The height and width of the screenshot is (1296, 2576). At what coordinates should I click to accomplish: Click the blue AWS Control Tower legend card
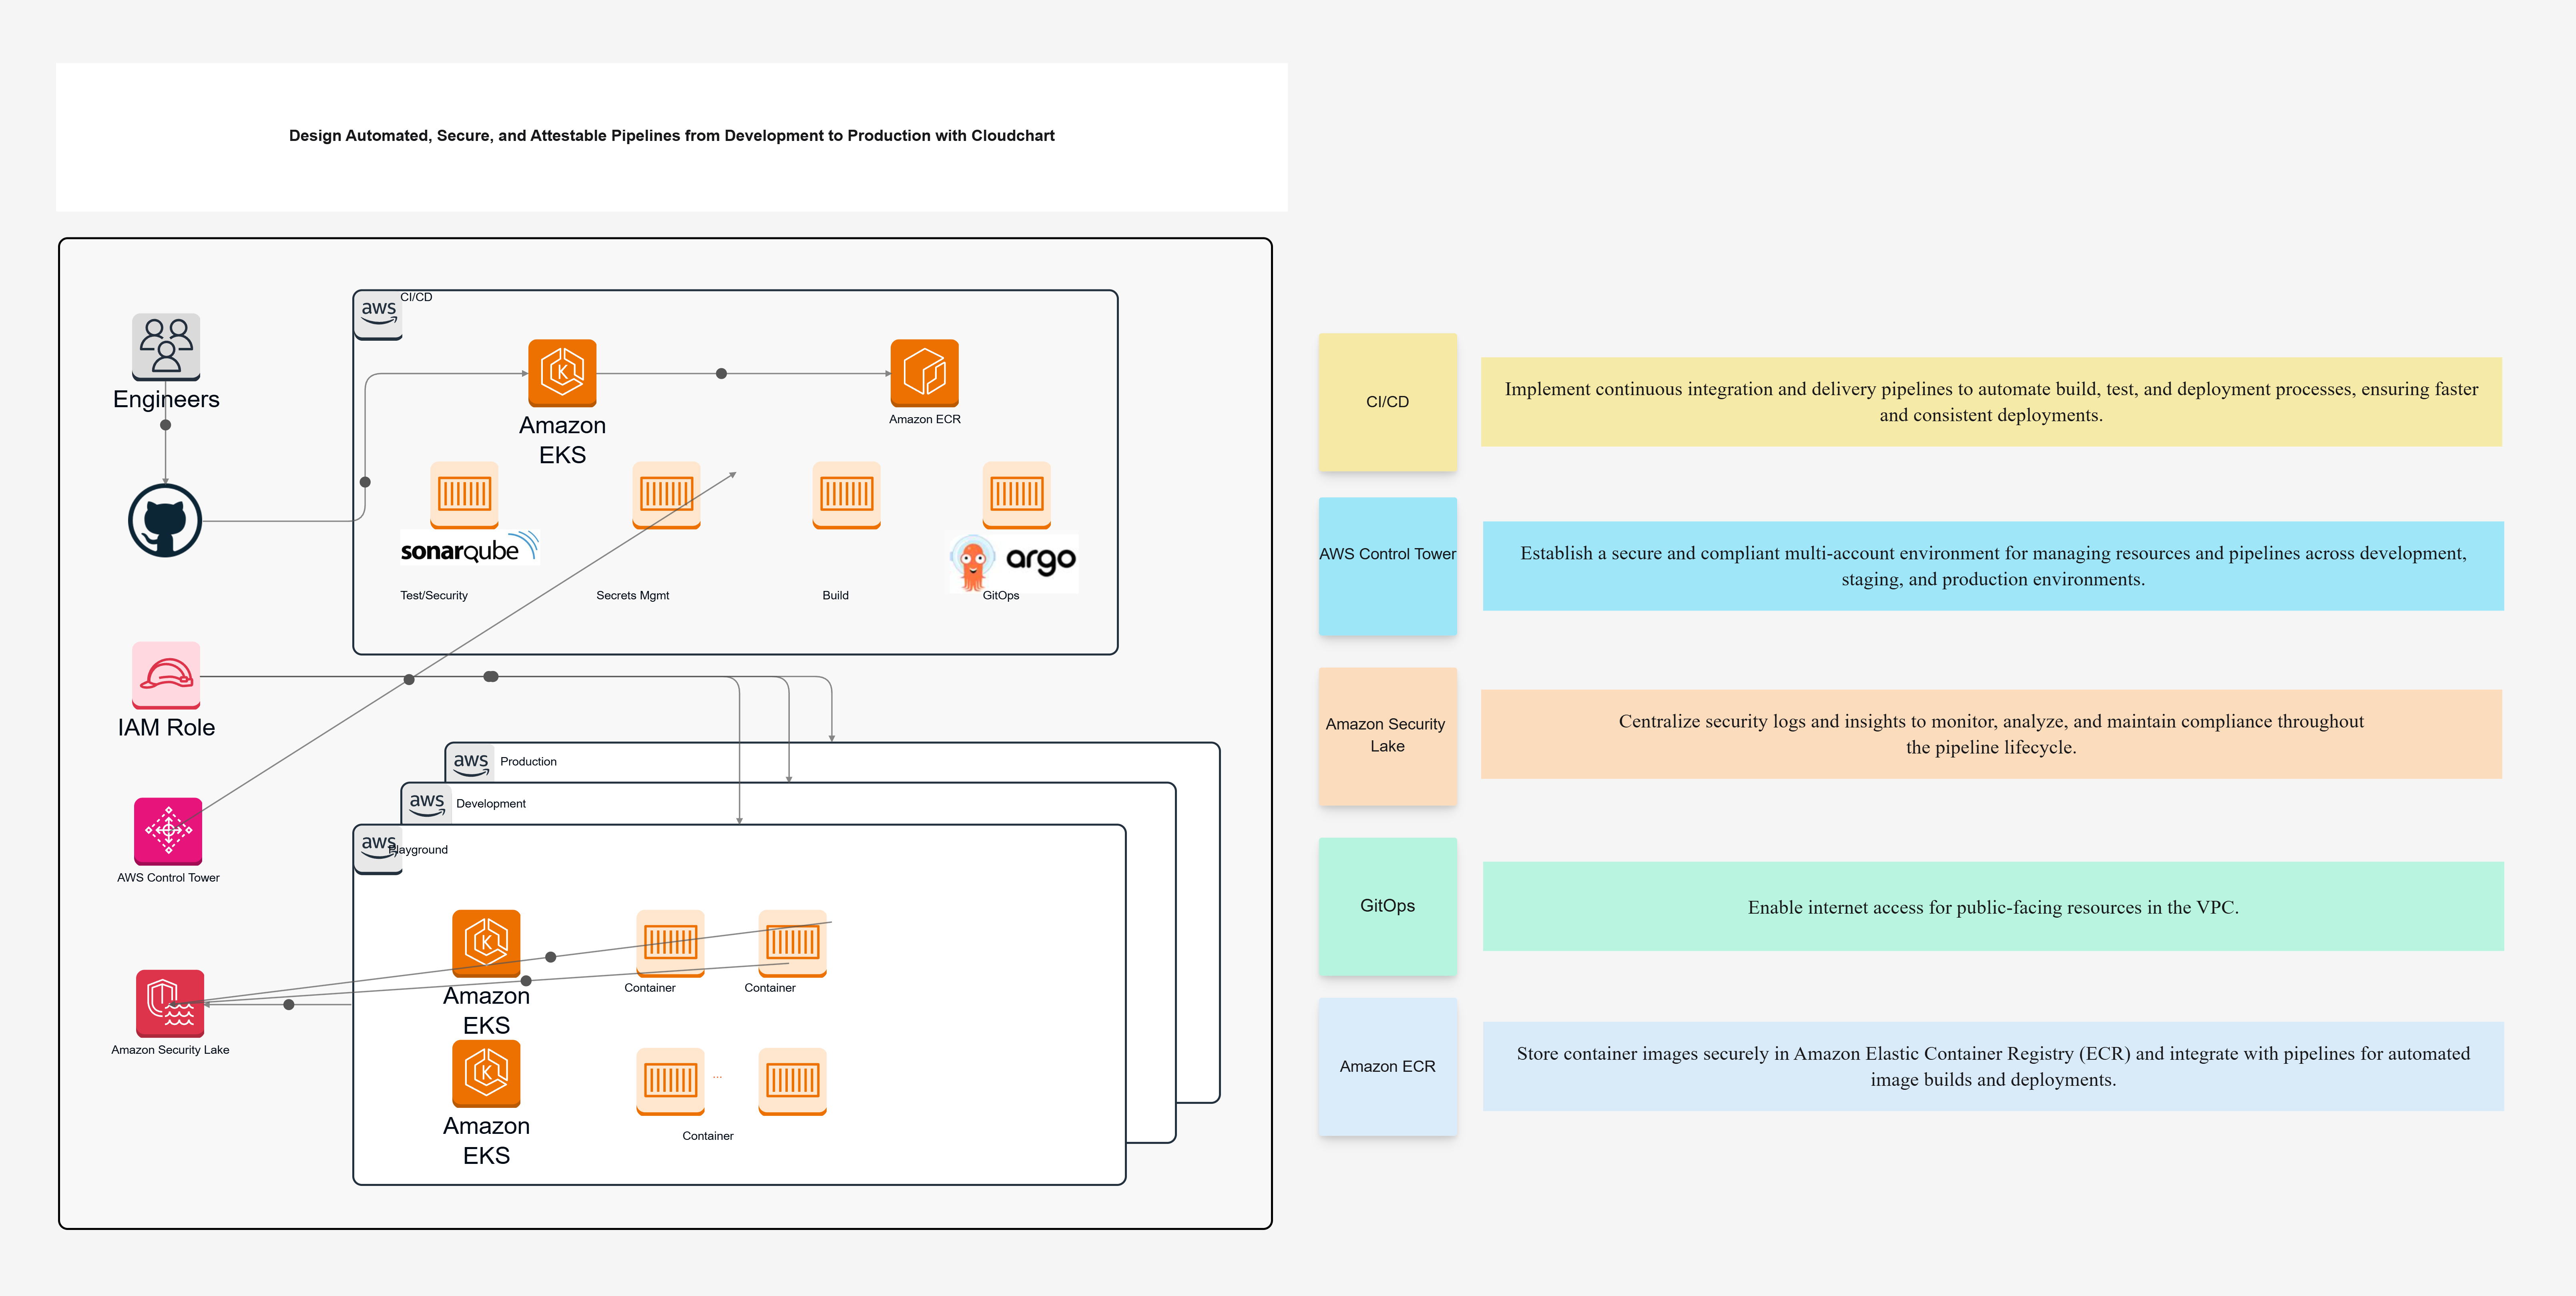[x=1387, y=566]
